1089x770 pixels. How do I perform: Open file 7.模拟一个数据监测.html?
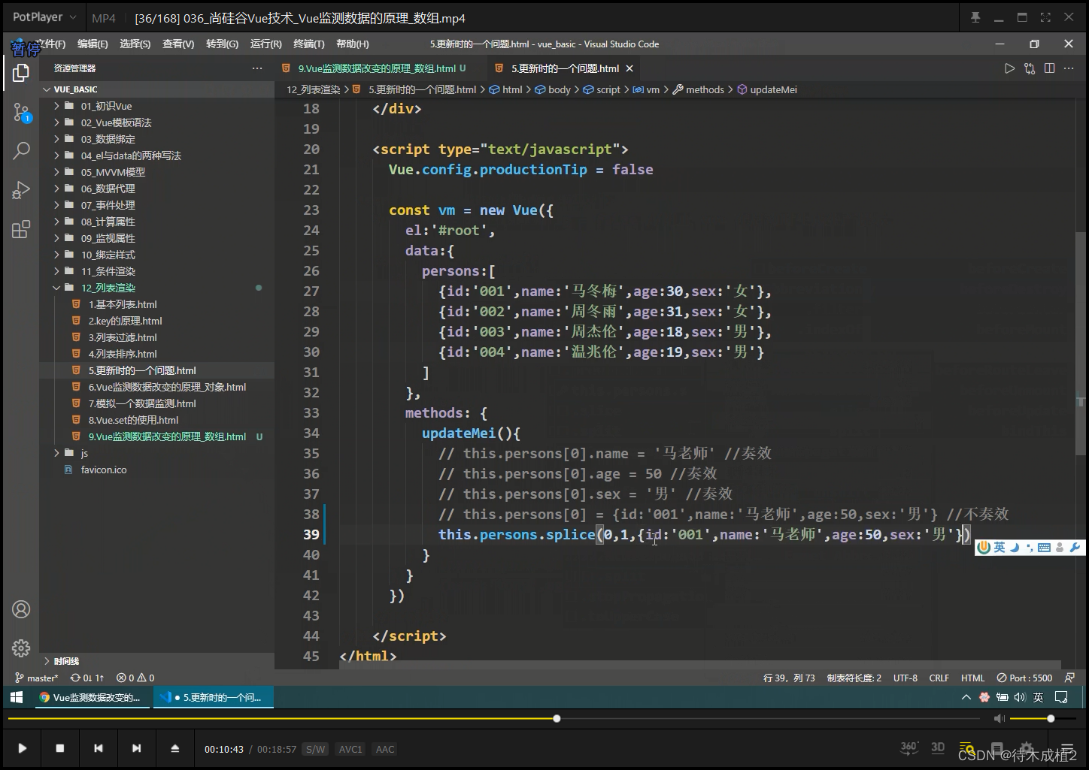point(157,403)
